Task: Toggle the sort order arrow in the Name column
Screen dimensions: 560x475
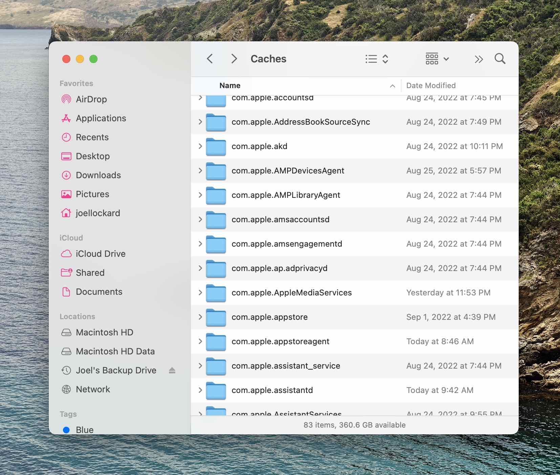Action: pyautogui.click(x=392, y=86)
